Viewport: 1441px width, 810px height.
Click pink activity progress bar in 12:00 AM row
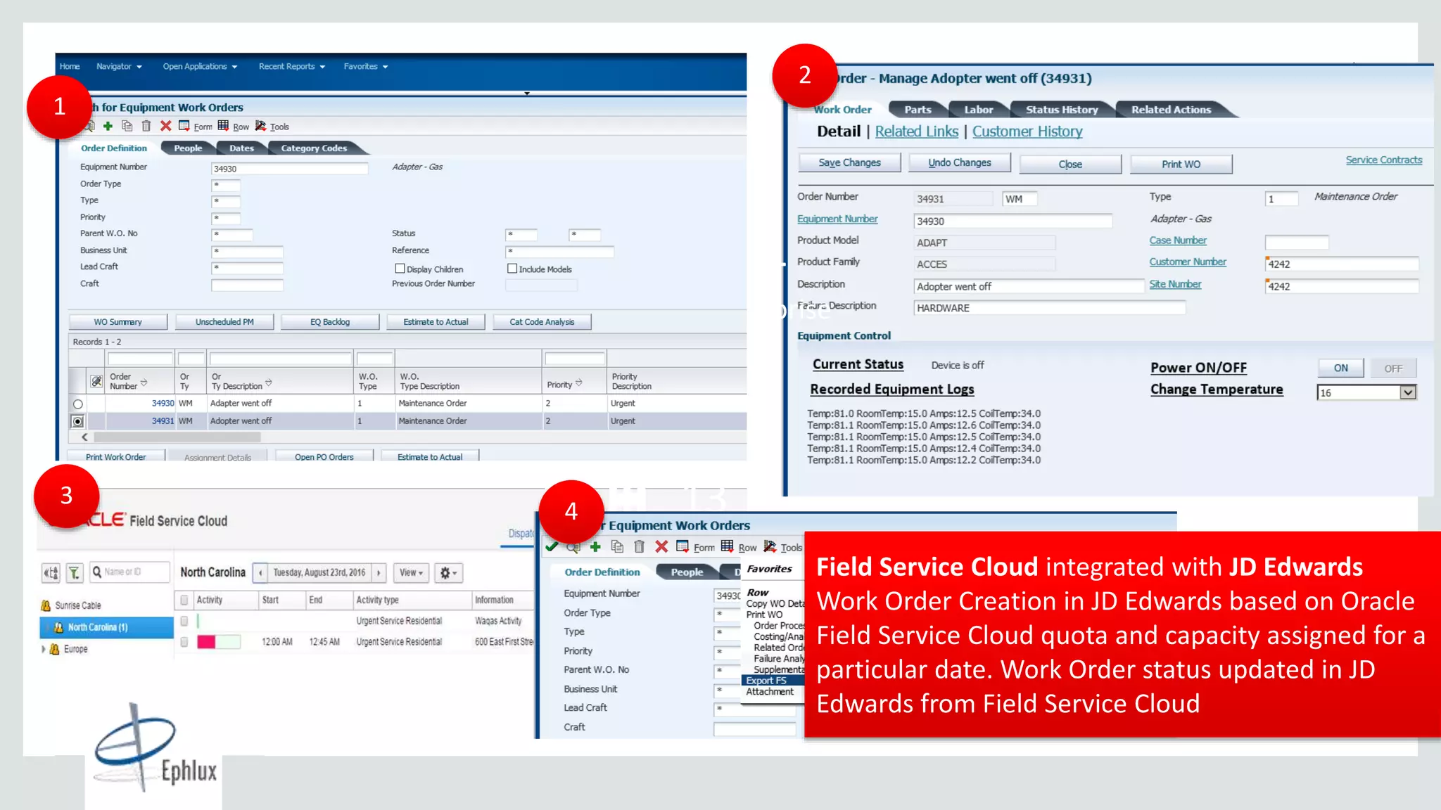(207, 642)
